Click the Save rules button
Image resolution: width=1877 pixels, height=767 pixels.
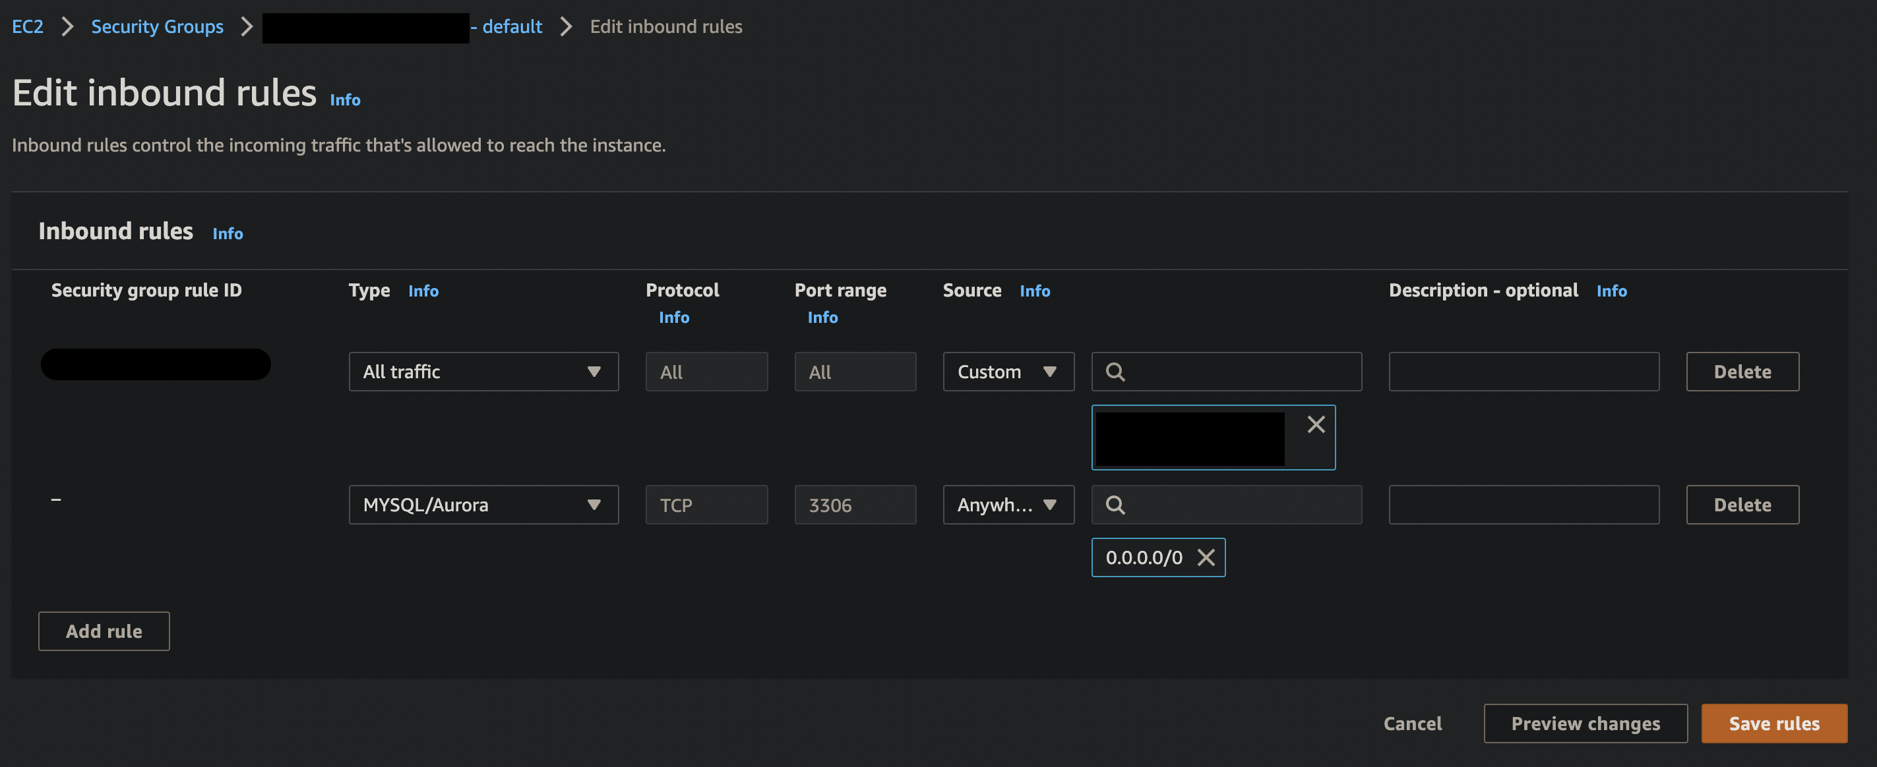pyautogui.click(x=1773, y=724)
